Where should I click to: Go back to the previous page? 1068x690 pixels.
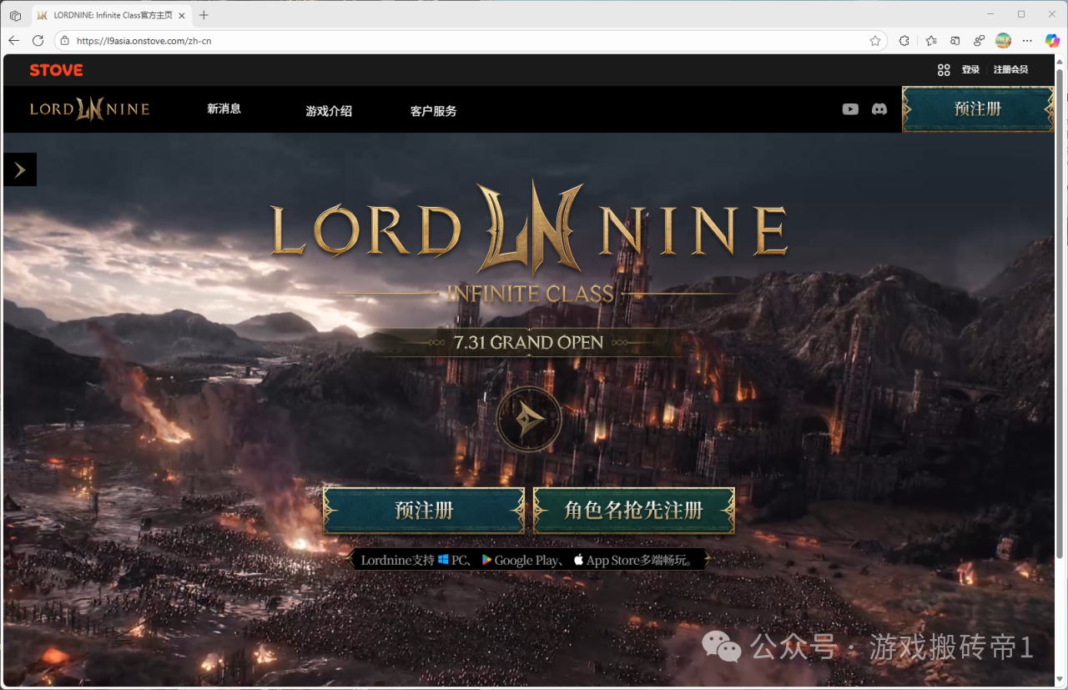(14, 40)
